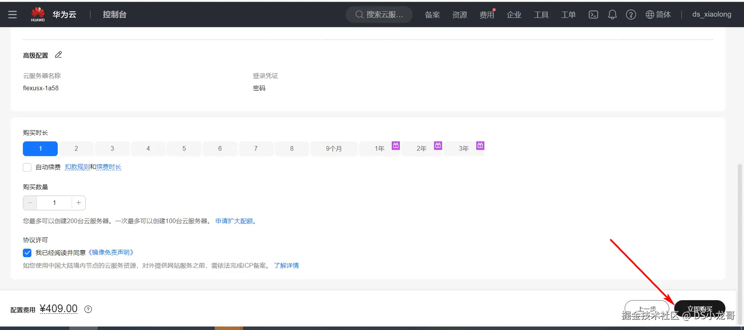Screen dimensions: 744x330
Task: Open the 企业 menu
Action: [514, 15]
